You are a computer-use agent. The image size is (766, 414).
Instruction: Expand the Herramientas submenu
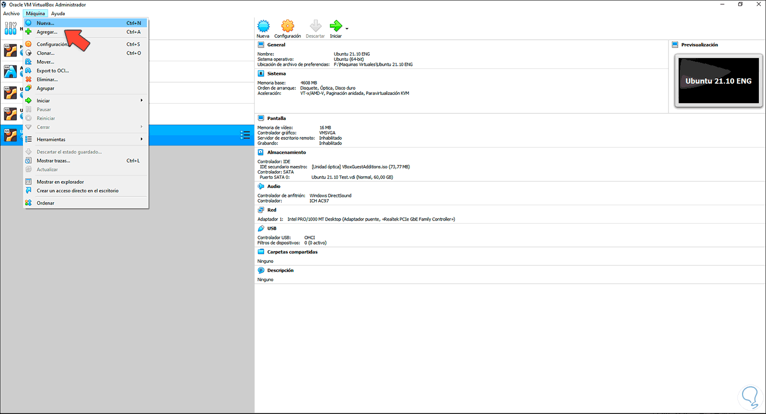tap(86, 139)
